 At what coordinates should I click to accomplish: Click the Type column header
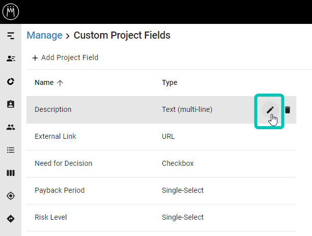[169, 82]
